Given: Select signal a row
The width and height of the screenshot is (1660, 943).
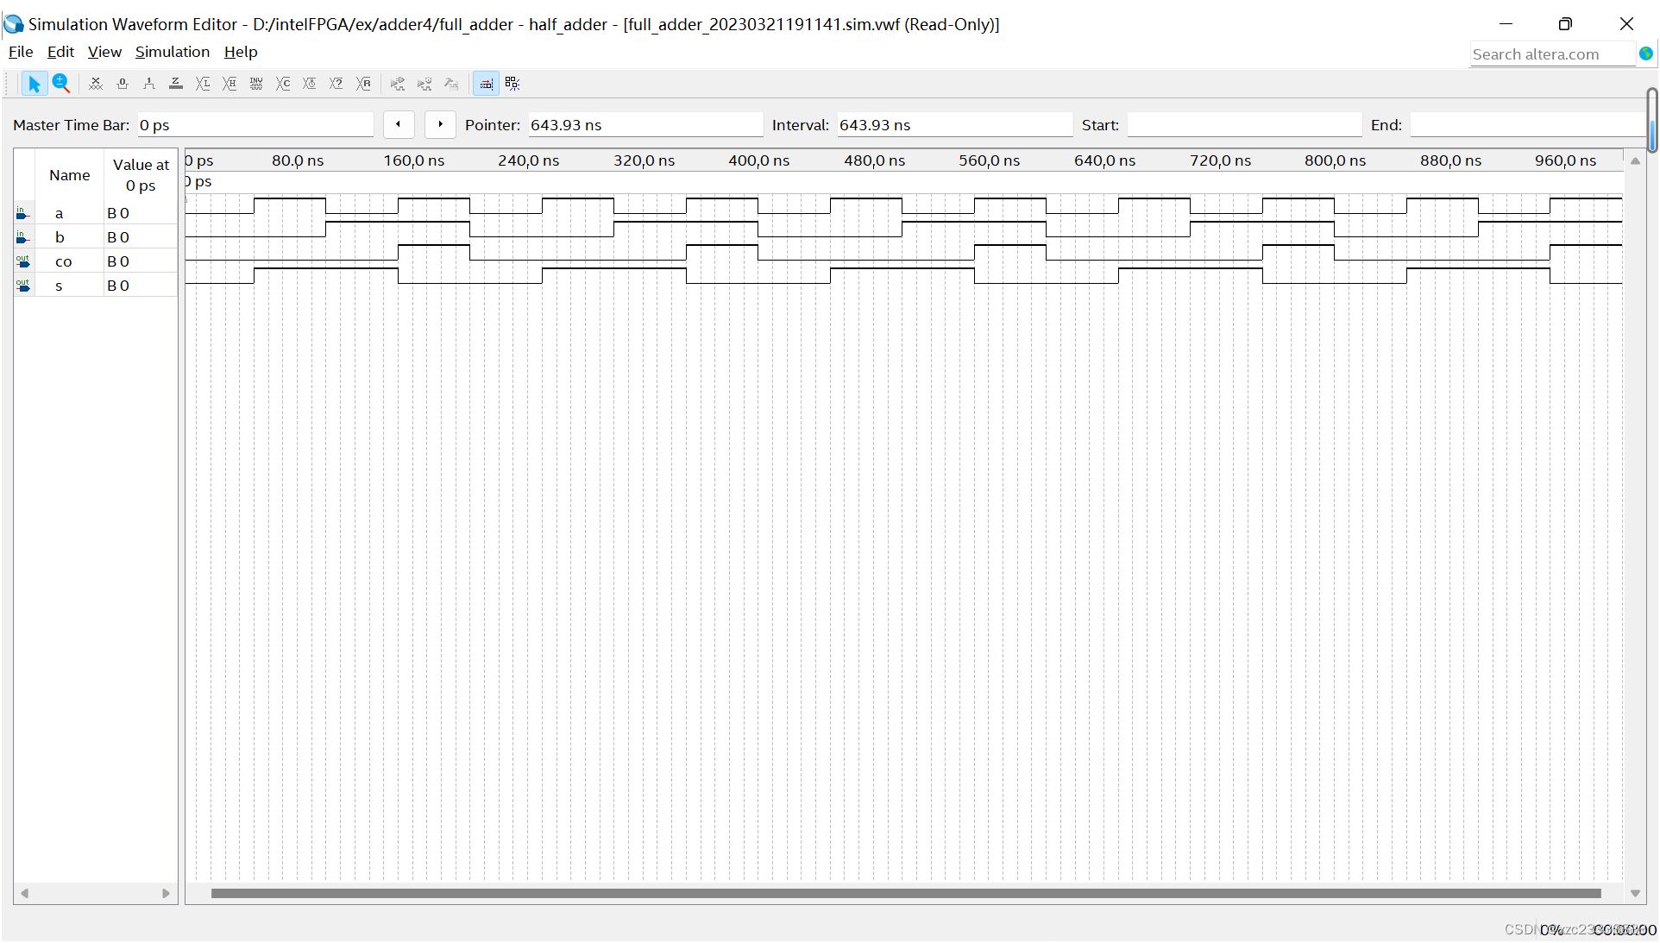Looking at the screenshot, I should pos(96,213).
